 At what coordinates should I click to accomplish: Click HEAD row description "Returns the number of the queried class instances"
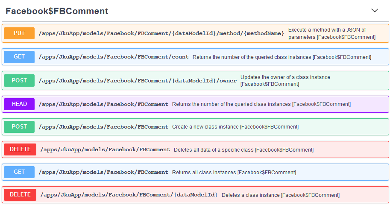pyautogui.click(x=232, y=104)
